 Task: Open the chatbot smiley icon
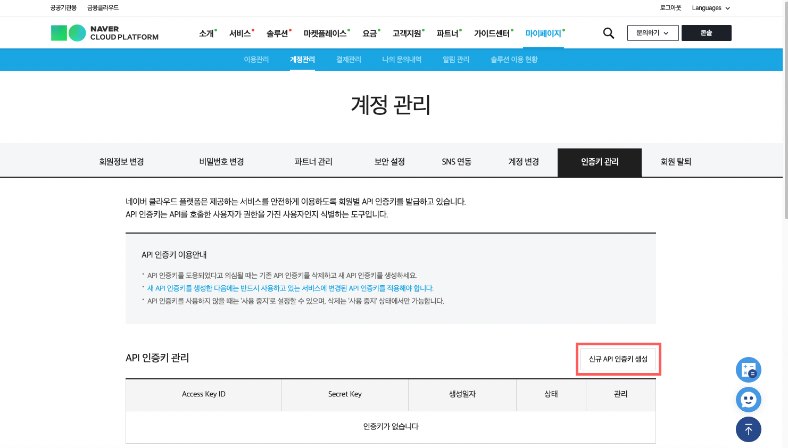748,400
